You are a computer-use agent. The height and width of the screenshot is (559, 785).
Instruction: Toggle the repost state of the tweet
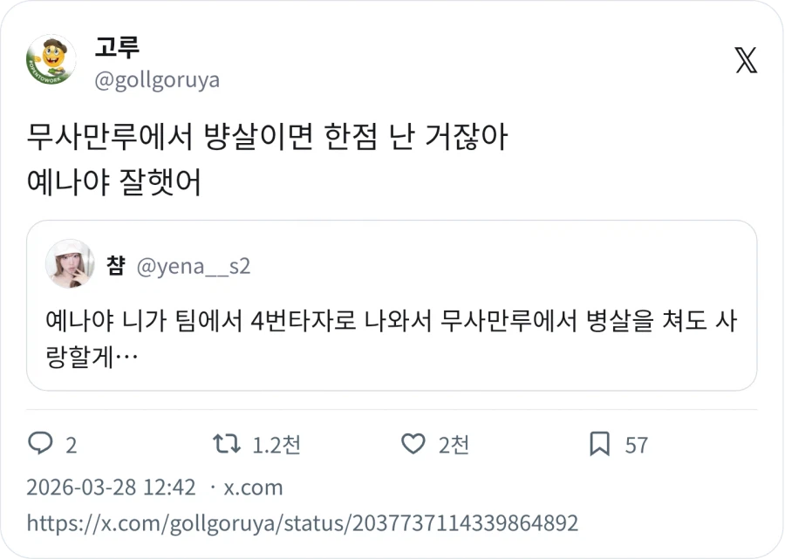pos(229,445)
